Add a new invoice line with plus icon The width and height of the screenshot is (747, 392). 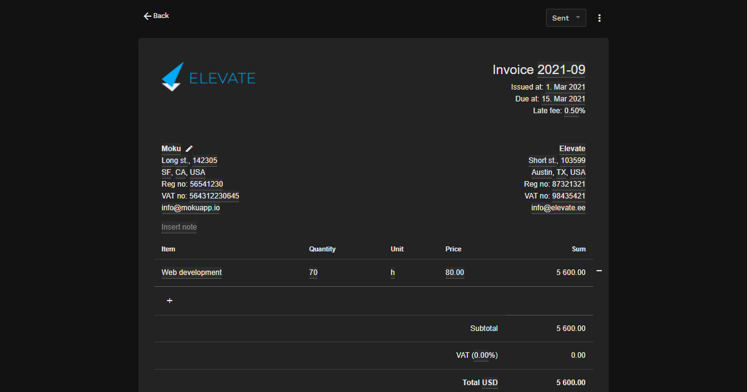pyautogui.click(x=169, y=301)
